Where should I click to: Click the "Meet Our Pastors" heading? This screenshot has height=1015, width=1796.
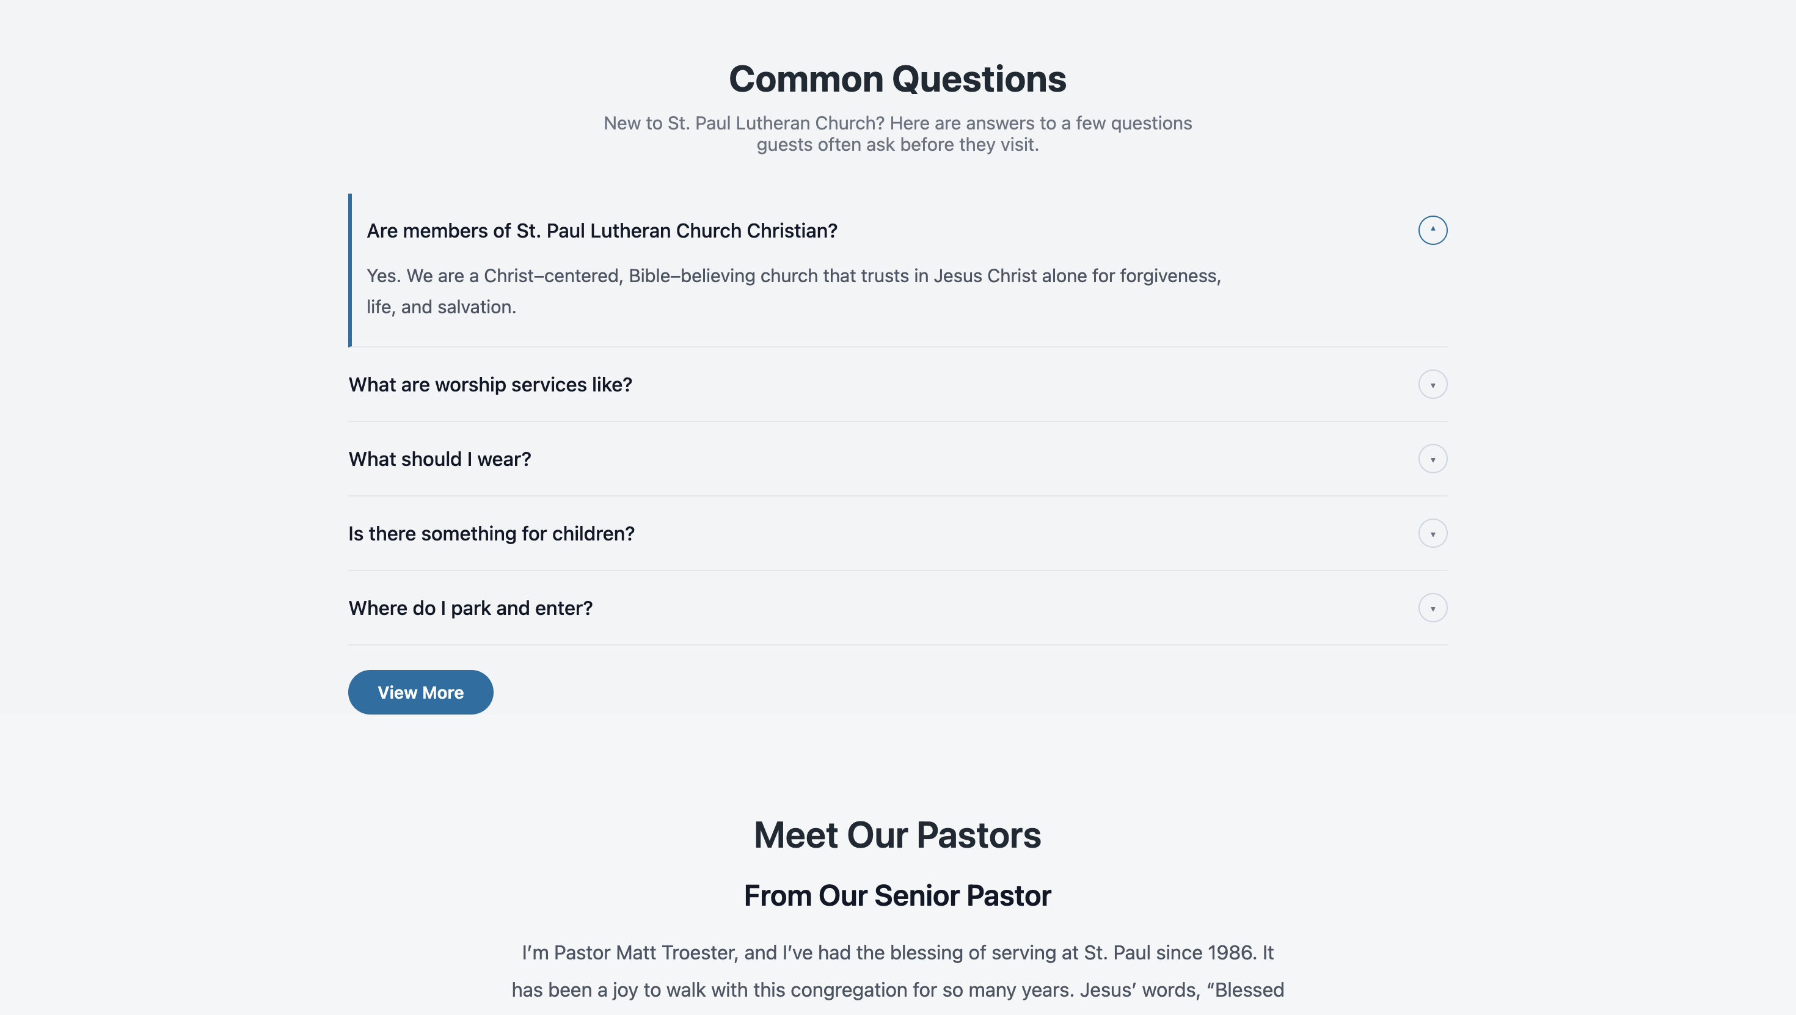click(897, 835)
